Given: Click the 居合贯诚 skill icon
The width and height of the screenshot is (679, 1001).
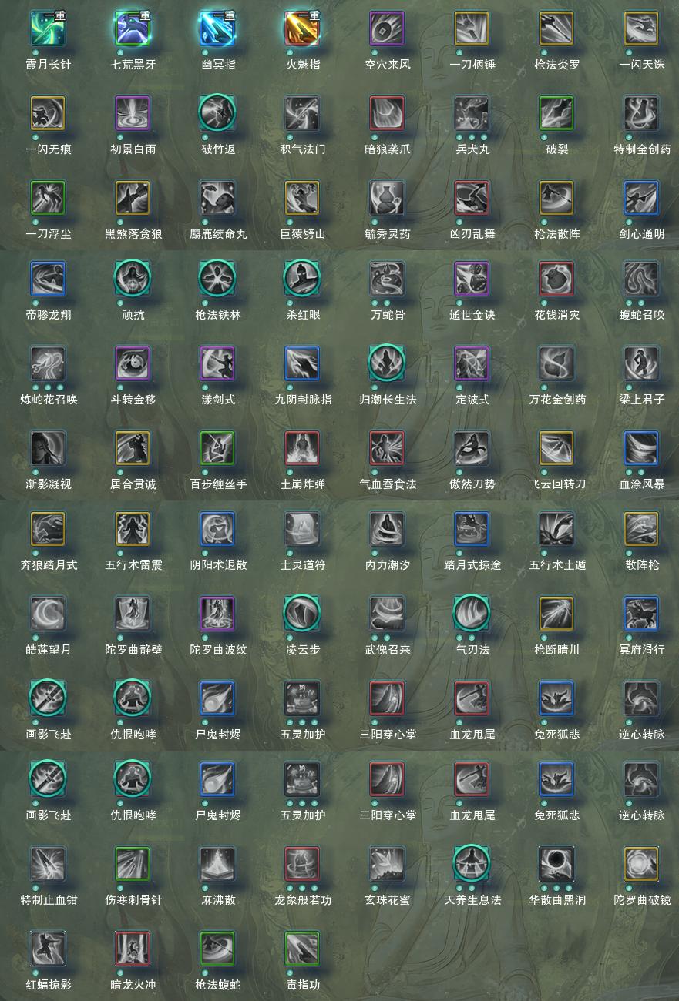Looking at the screenshot, I should pos(133,448).
